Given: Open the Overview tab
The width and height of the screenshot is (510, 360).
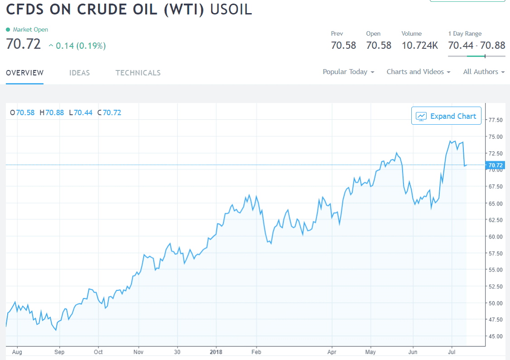Looking at the screenshot, I should 25,73.
